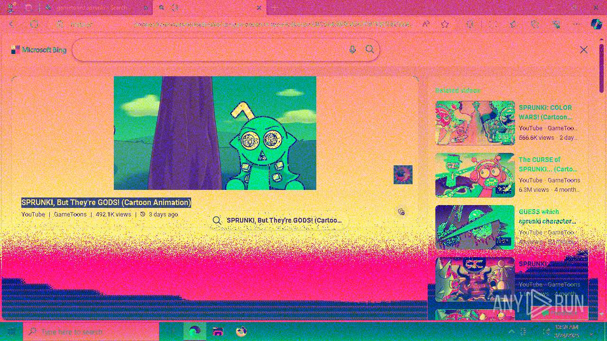Open browser settings and more menu
The width and height of the screenshot is (607, 341).
576,24
